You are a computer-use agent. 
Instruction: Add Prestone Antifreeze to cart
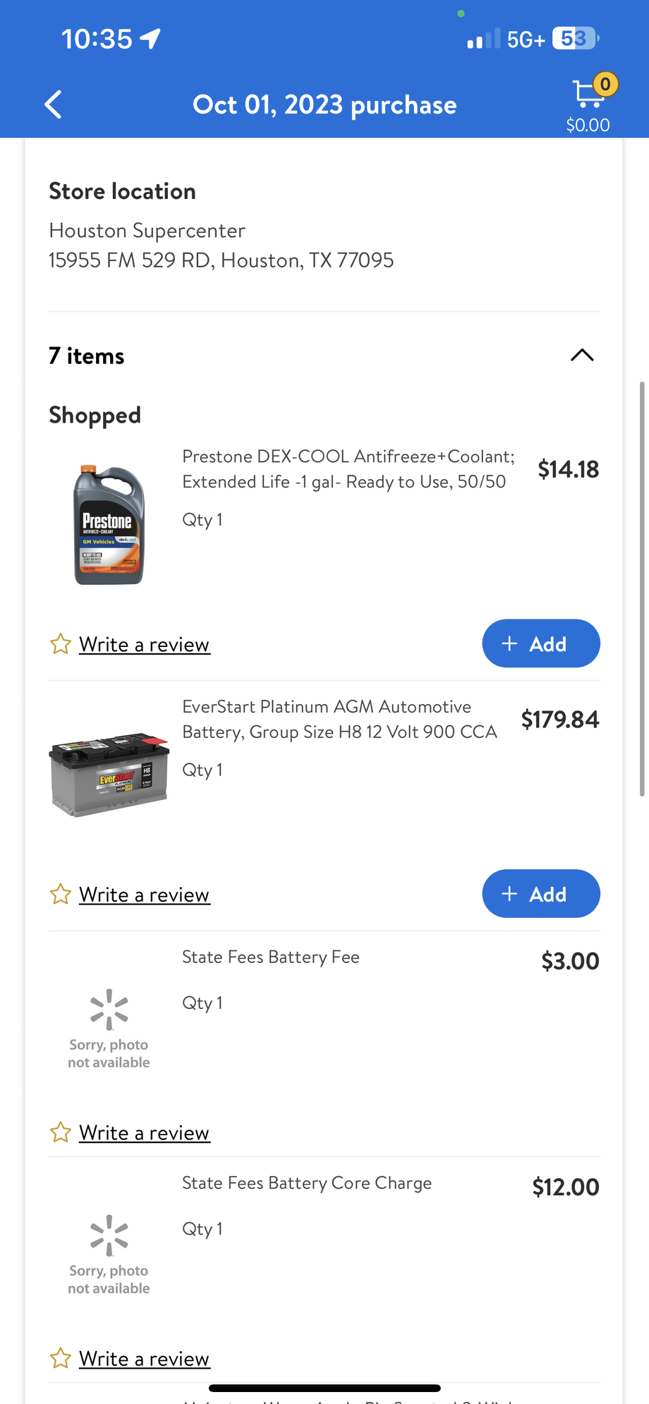click(540, 643)
